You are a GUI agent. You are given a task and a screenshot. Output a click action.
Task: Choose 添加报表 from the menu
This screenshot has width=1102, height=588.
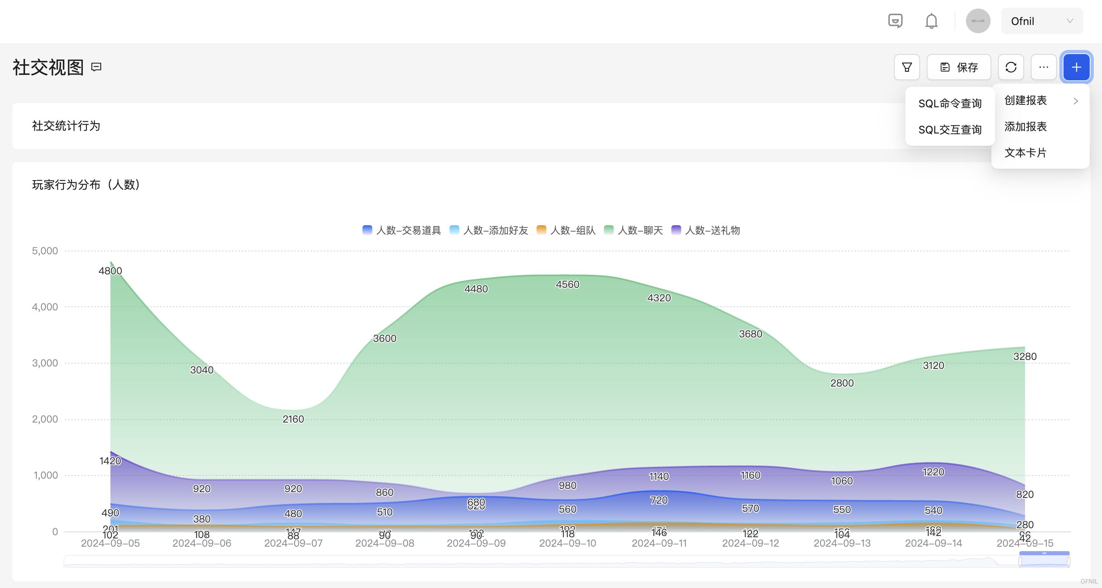[x=1025, y=127]
